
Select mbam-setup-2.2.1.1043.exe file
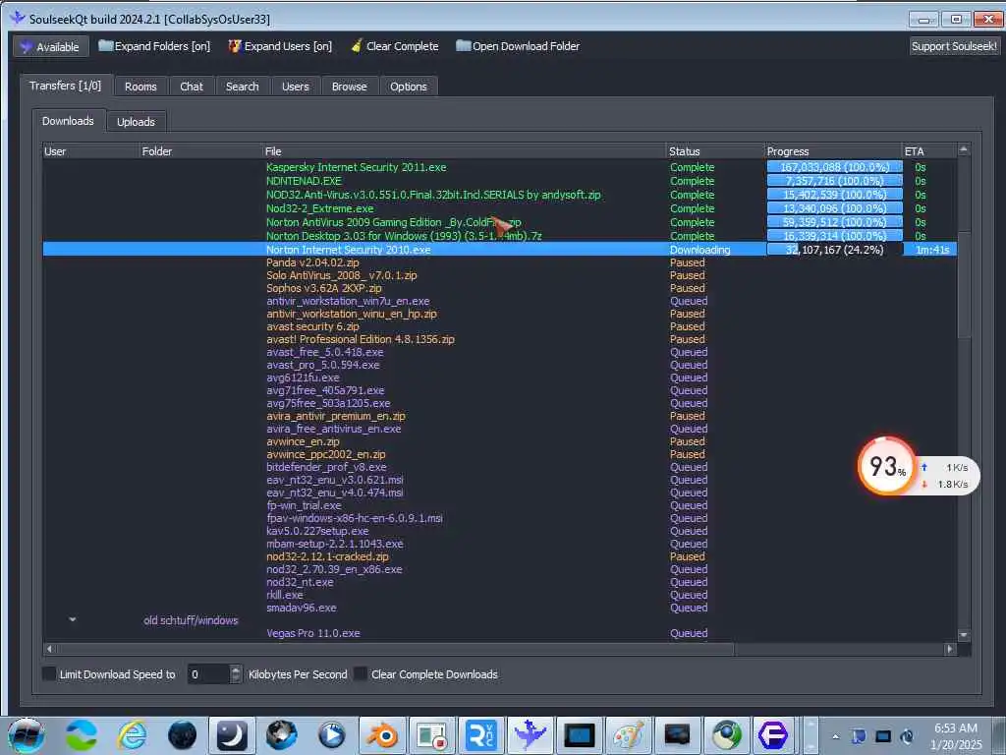pos(335,544)
